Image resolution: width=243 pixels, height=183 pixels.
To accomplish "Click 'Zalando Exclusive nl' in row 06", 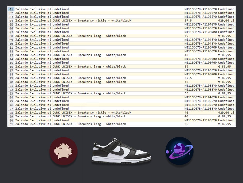I will pos(33,28).
